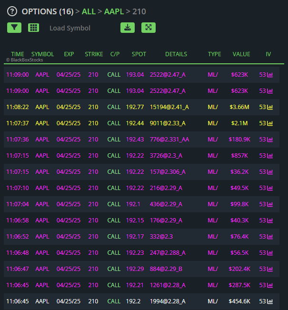Image resolution: width=288 pixels, height=310 pixels.
Task: Open IV chart icon for $36.2K row
Action: click(270, 172)
